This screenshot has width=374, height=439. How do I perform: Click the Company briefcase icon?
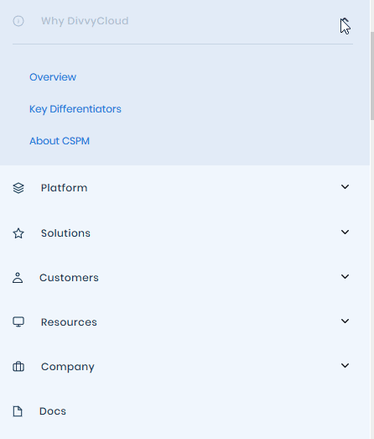pyautogui.click(x=18, y=367)
